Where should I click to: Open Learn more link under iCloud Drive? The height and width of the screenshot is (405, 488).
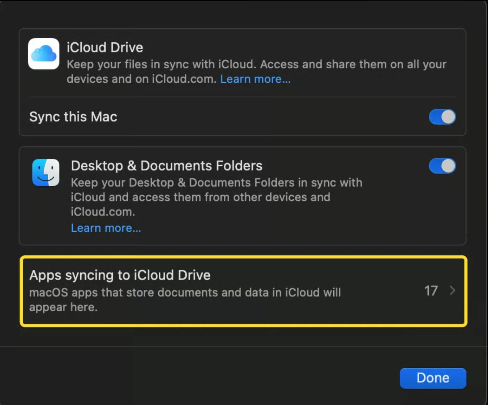tap(256, 79)
